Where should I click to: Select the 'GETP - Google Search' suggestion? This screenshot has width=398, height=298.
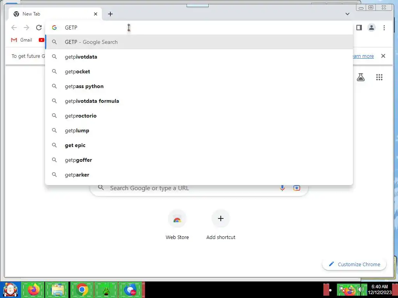point(199,42)
